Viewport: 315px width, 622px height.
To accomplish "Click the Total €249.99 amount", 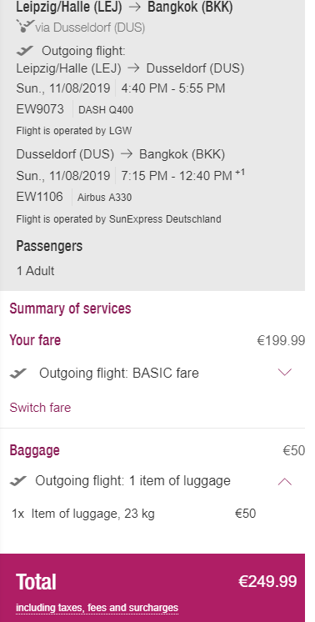I will pyautogui.click(x=267, y=581).
